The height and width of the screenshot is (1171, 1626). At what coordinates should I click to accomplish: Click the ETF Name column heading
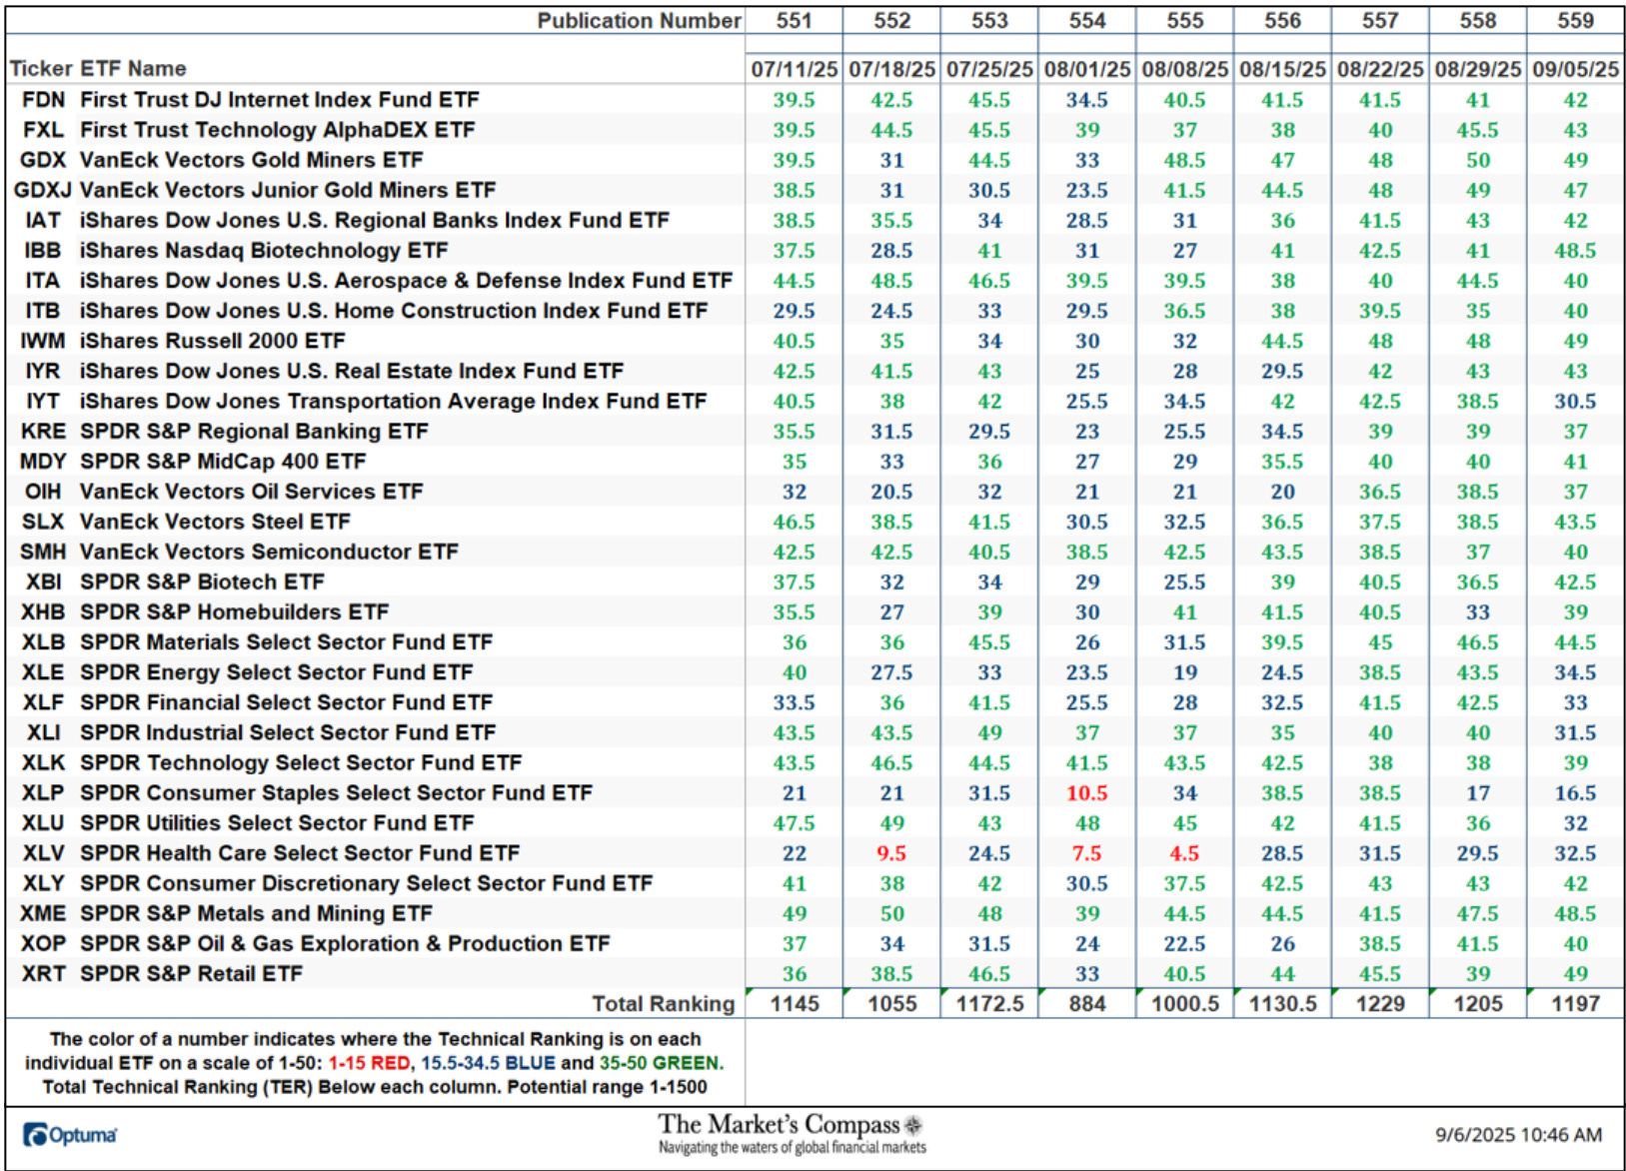(x=133, y=69)
